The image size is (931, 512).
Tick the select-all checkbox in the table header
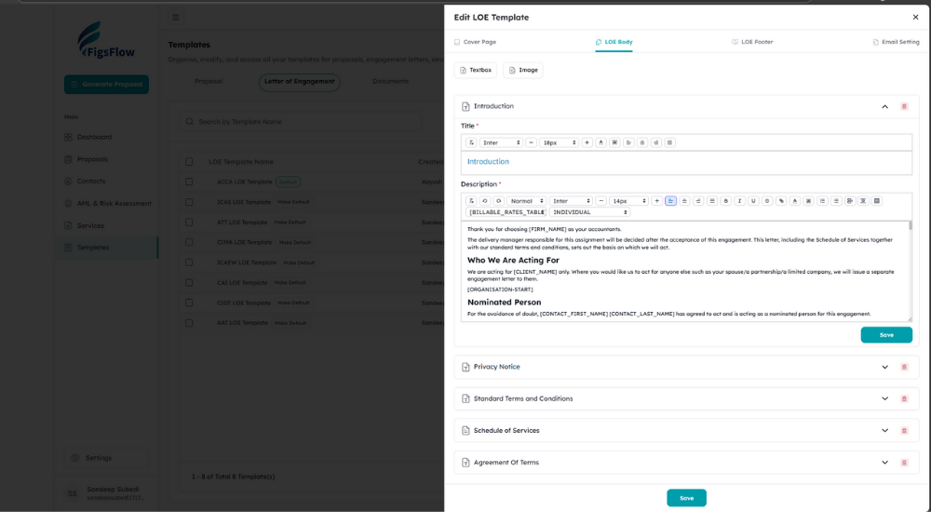pyautogui.click(x=189, y=162)
